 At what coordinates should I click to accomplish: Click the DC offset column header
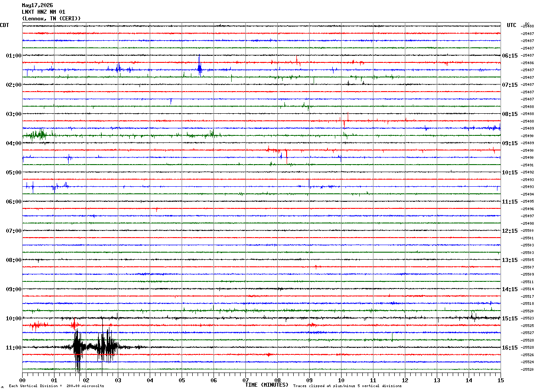coord(527,24)
